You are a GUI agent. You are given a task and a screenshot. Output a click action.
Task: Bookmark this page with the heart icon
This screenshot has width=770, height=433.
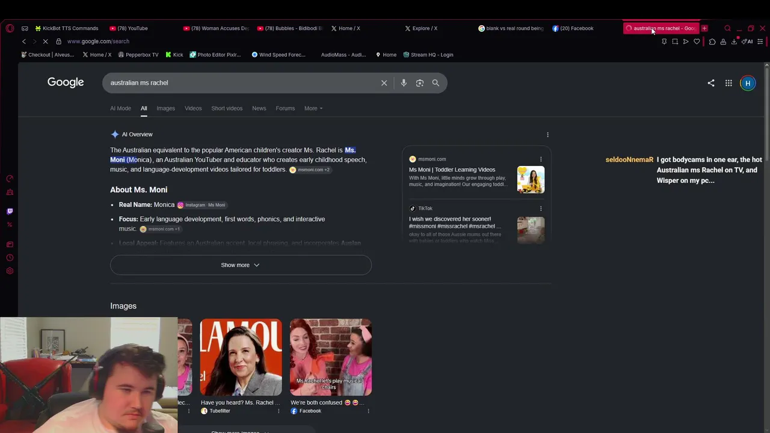[x=697, y=41]
